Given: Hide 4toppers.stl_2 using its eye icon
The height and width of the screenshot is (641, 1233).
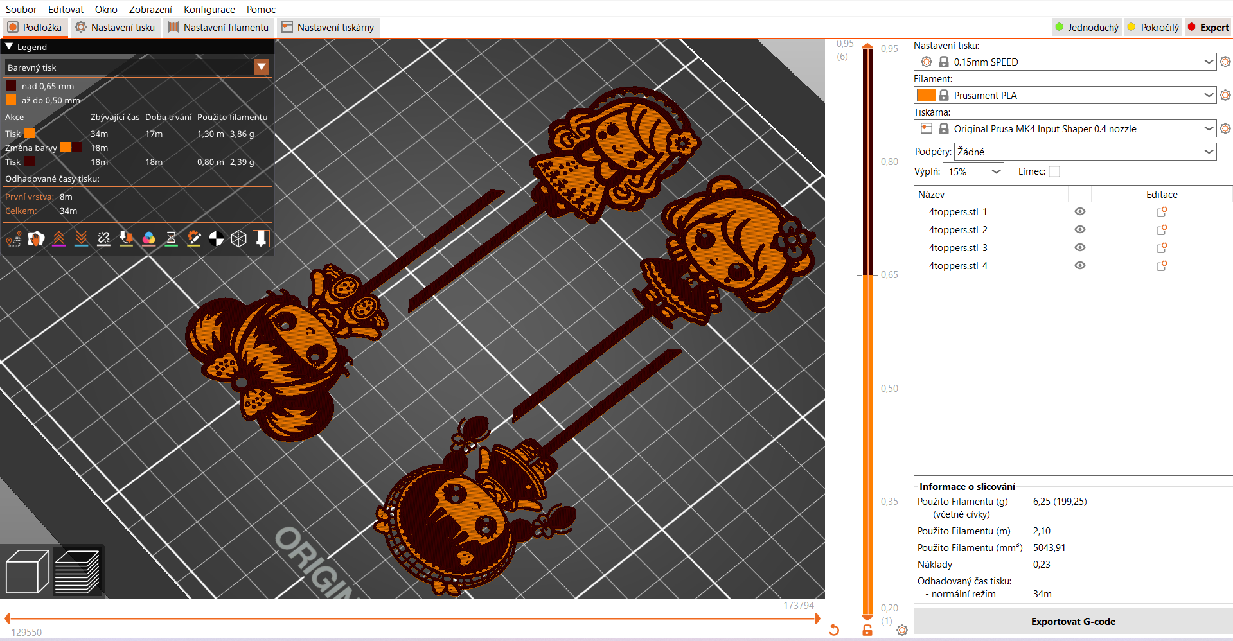Looking at the screenshot, I should (1080, 229).
